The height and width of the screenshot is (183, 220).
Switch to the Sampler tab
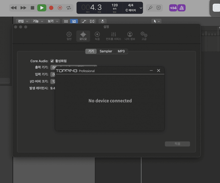106,51
